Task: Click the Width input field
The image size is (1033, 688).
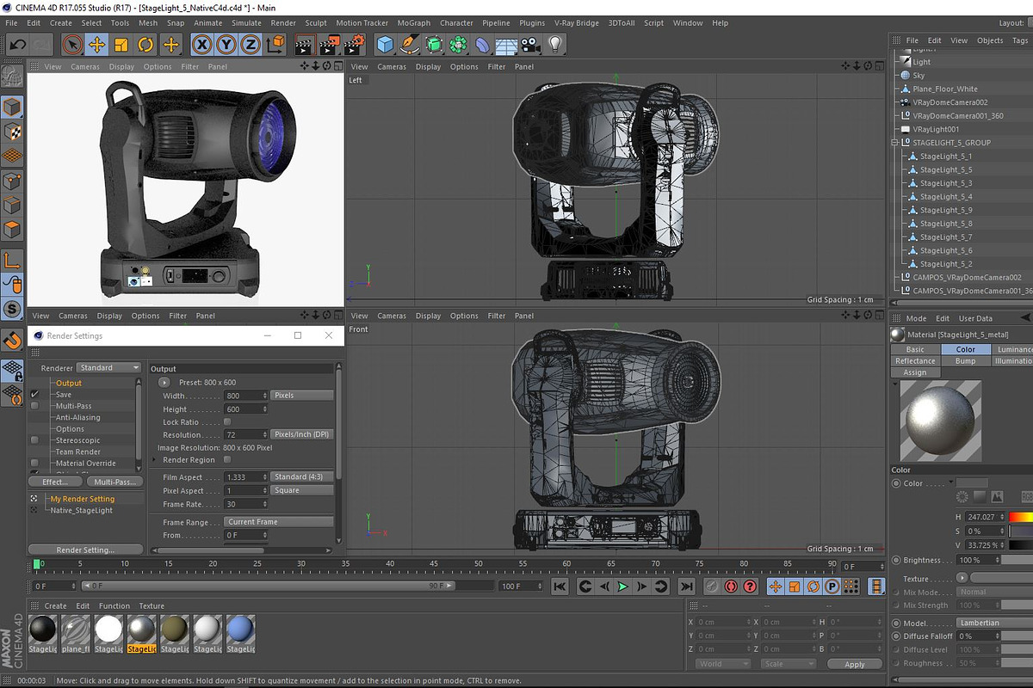Action: point(246,396)
